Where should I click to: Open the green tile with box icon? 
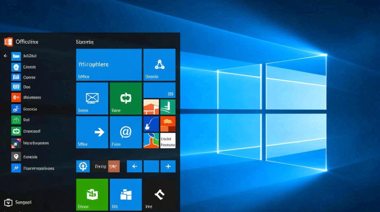click(x=92, y=195)
